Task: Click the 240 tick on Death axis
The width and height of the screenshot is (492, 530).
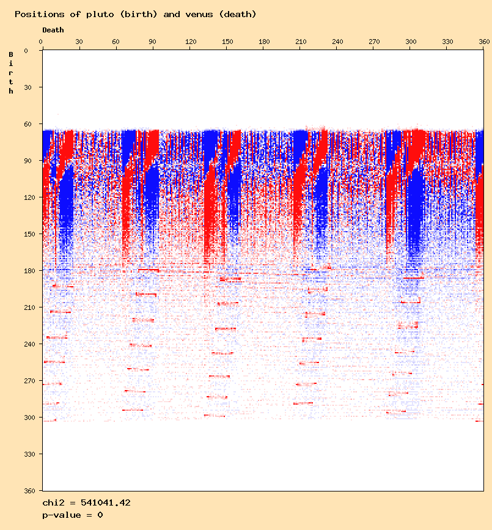Action: click(337, 42)
